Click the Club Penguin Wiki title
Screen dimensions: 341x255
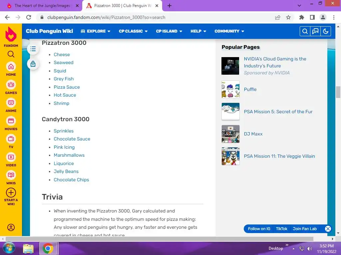[49, 31]
